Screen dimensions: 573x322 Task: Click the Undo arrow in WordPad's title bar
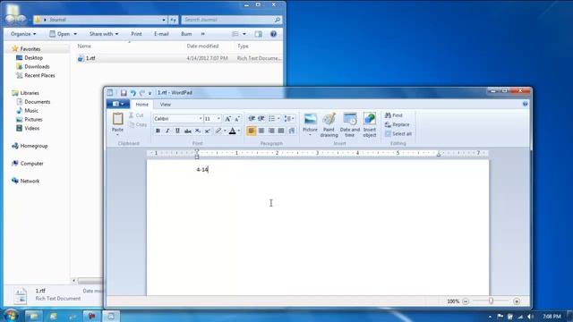coord(133,93)
